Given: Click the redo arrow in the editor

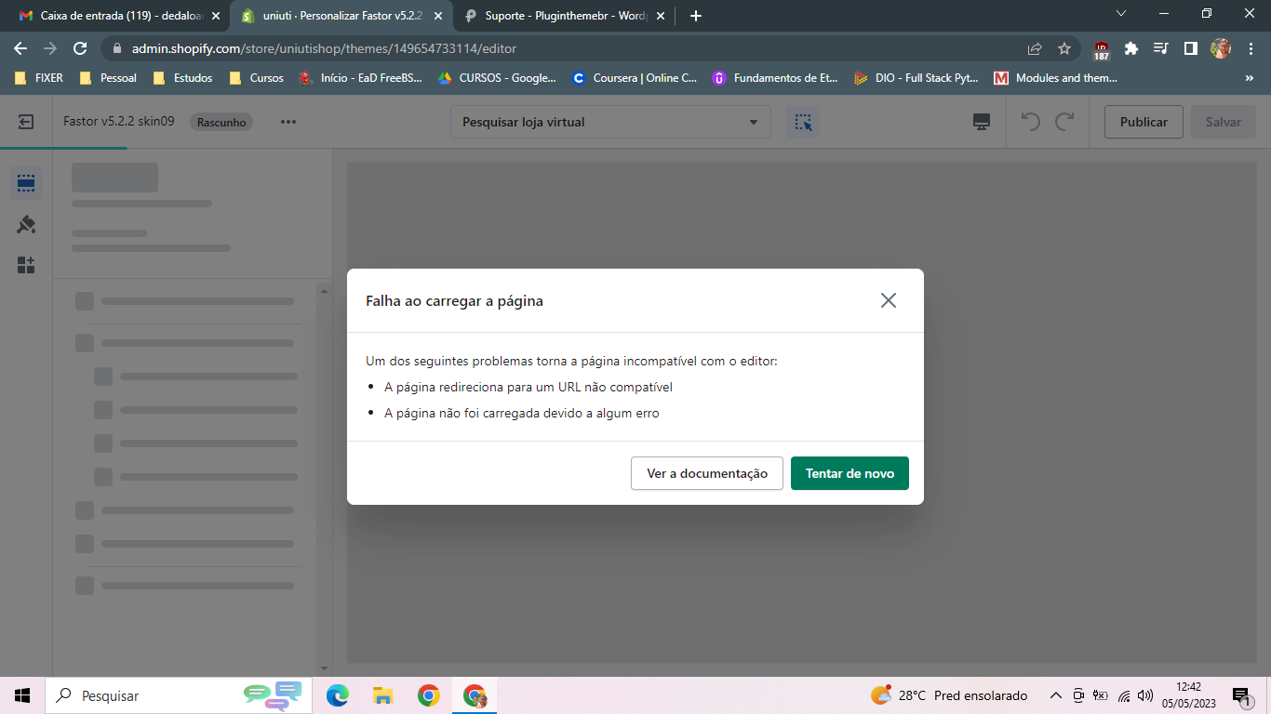Looking at the screenshot, I should point(1065,122).
